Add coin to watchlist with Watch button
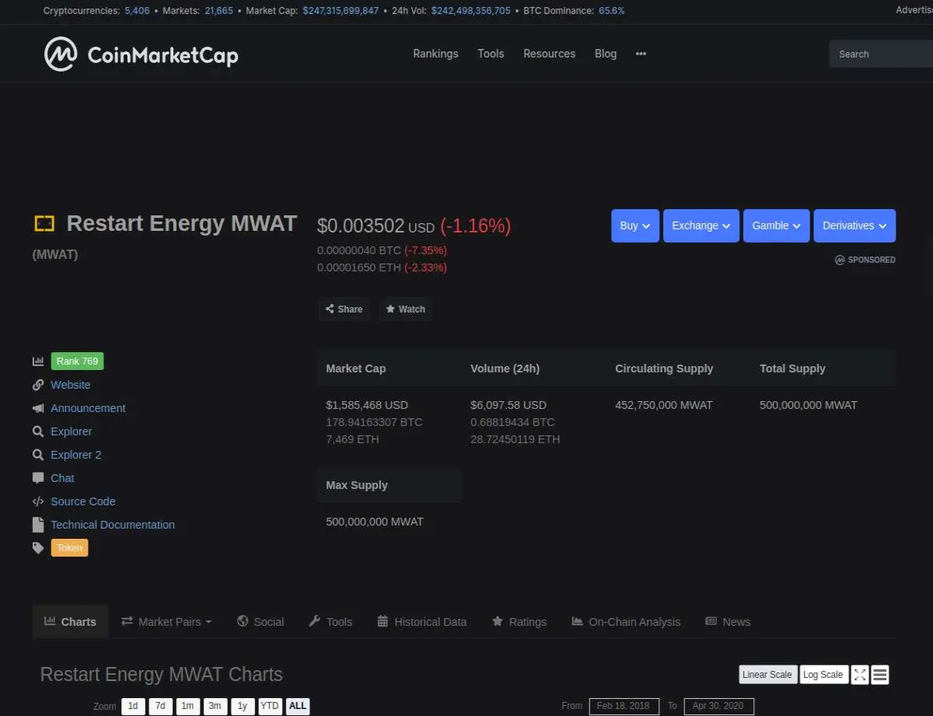This screenshot has height=716, width=933. (x=405, y=309)
